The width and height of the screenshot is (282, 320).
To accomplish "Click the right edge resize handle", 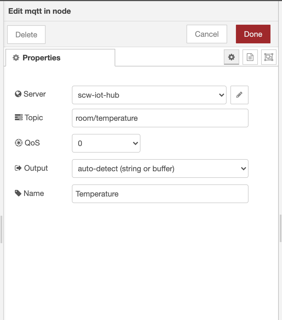I will pos(281,228).
